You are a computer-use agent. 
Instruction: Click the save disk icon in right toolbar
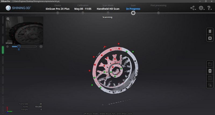click(x=210, y=78)
